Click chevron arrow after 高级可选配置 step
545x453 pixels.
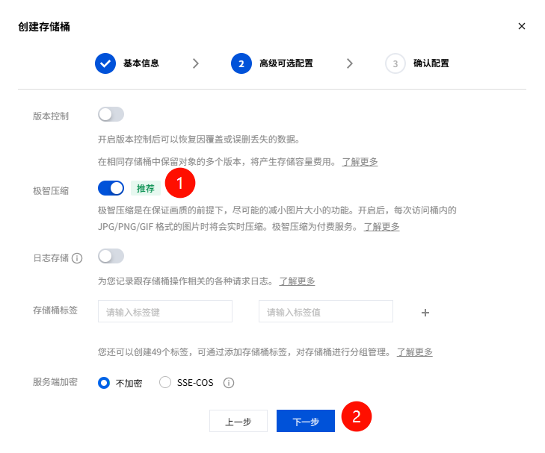[x=350, y=63]
